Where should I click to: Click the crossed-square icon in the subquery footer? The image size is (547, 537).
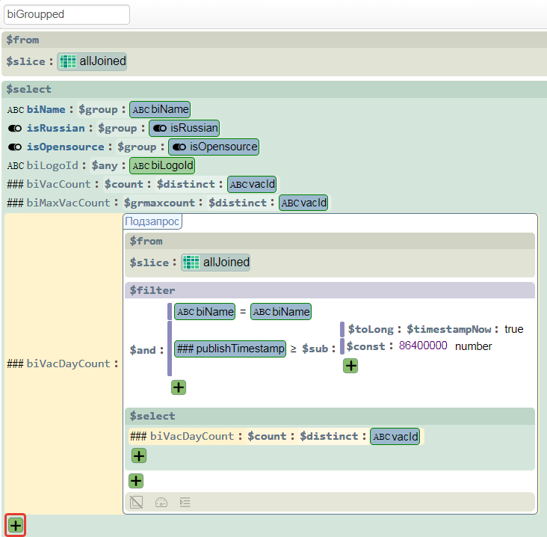coord(136,503)
